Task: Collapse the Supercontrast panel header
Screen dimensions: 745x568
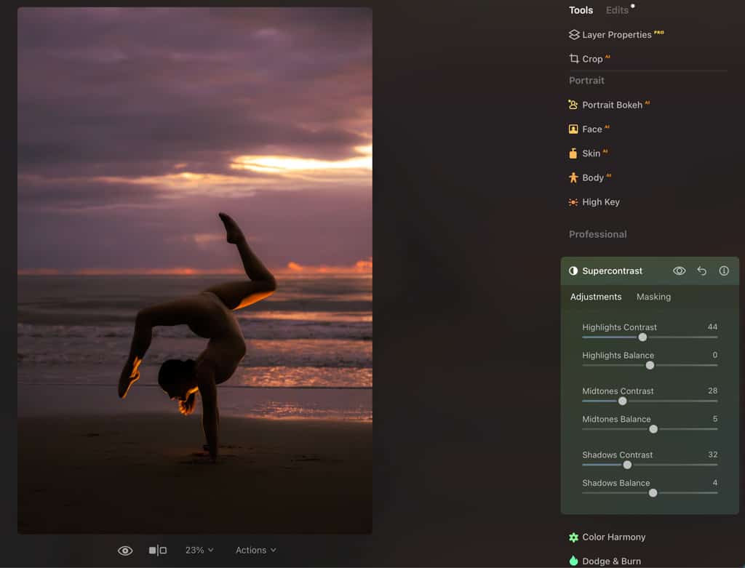Action: tap(612, 271)
